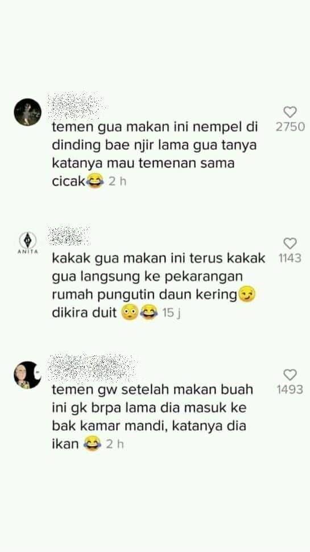Image resolution: width=310 pixels, height=552 pixels.
Task: Tap the flushed-face emoji after 'dikira duit'
Action: click(130, 312)
